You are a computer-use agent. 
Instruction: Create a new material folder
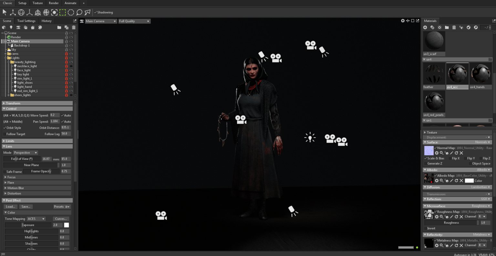tap(447, 27)
